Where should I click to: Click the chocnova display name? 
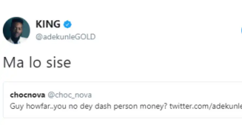(27, 95)
